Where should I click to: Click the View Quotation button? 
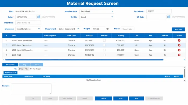(154, 98)
